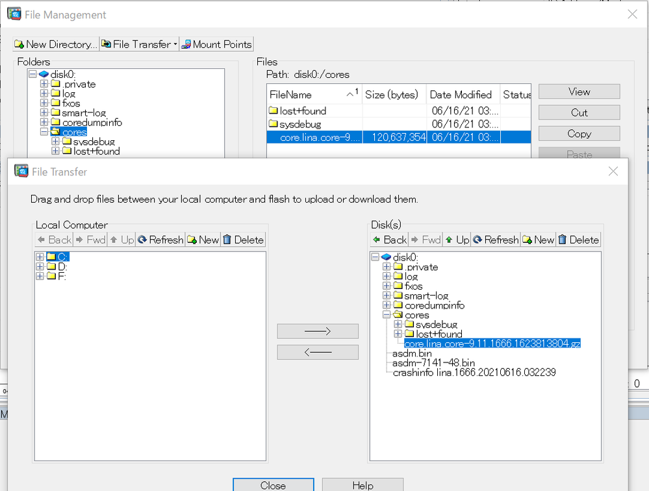This screenshot has height=491, width=649.
Task: Expand the C: drive in Local Computer
Action: 40,257
